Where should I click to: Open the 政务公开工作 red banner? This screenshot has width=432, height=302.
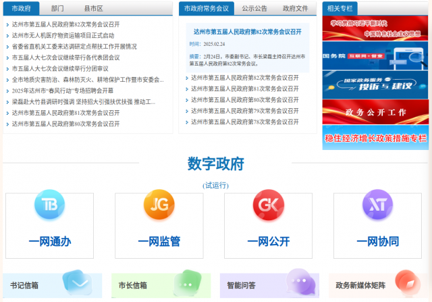[x=375, y=112]
